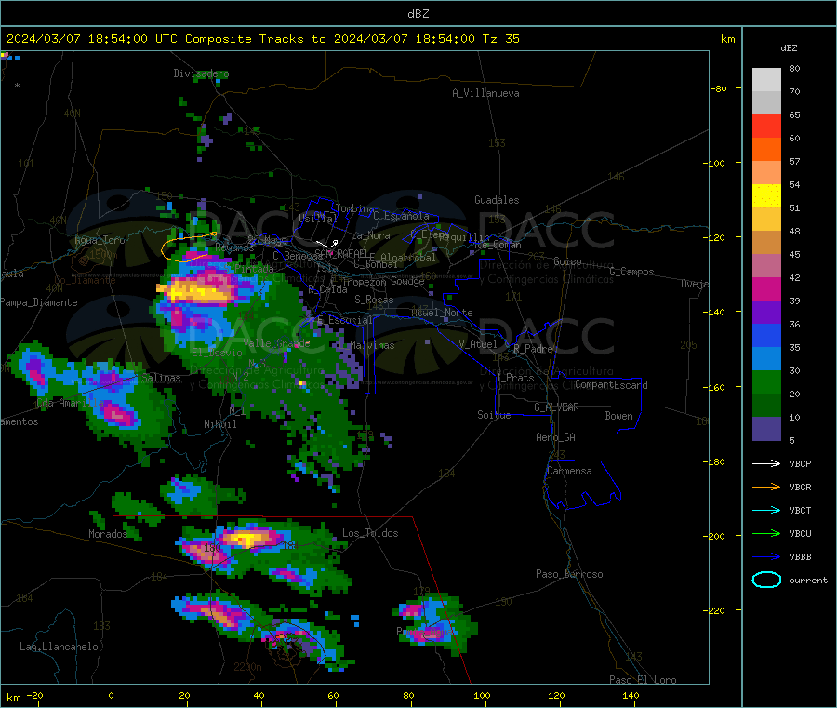Click the Salinas map label
This screenshot has width=837, height=708.
[161, 378]
